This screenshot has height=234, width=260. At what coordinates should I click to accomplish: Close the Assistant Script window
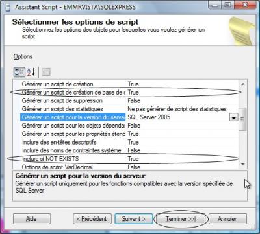[245, 5]
